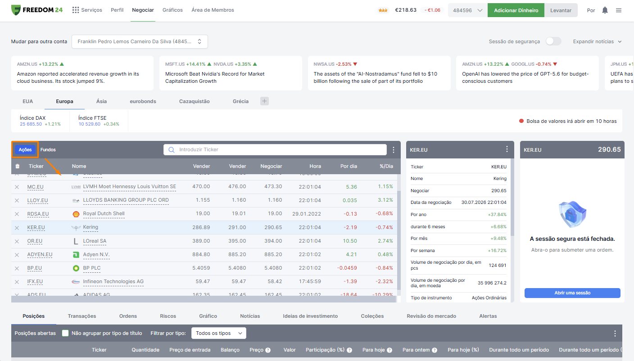The height and width of the screenshot is (361, 634).
Task: Open the Kering name link in the watchlist
Action: [x=91, y=227]
